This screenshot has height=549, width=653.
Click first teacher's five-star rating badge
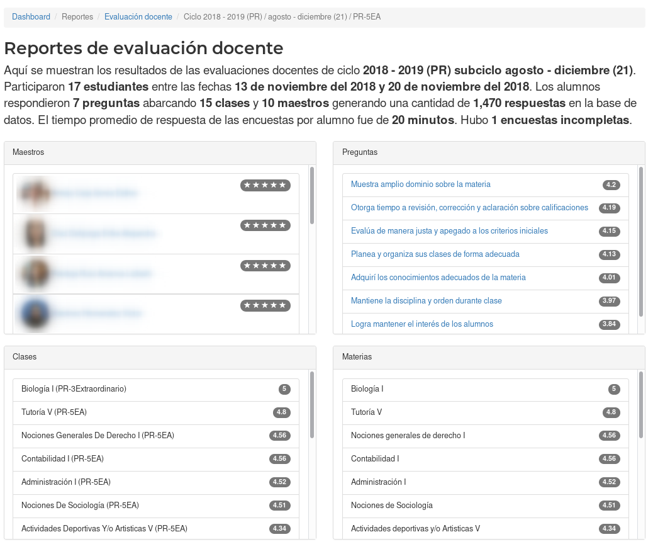(x=265, y=185)
